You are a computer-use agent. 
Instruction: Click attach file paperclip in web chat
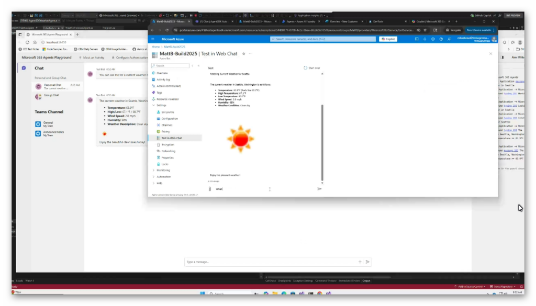click(x=210, y=189)
